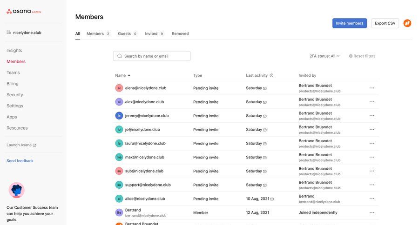Open Members in the sidebar
Image resolution: width=419 pixels, height=225 pixels.
pos(16,61)
